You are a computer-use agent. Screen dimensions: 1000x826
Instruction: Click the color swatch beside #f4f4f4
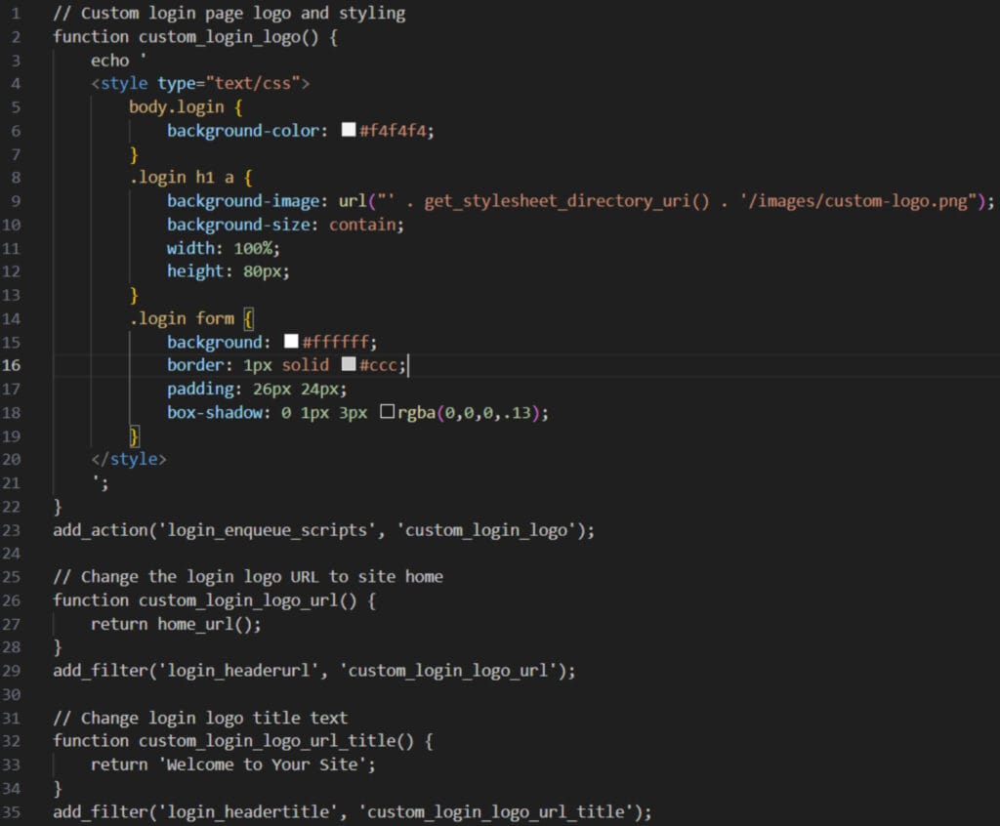(x=349, y=130)
